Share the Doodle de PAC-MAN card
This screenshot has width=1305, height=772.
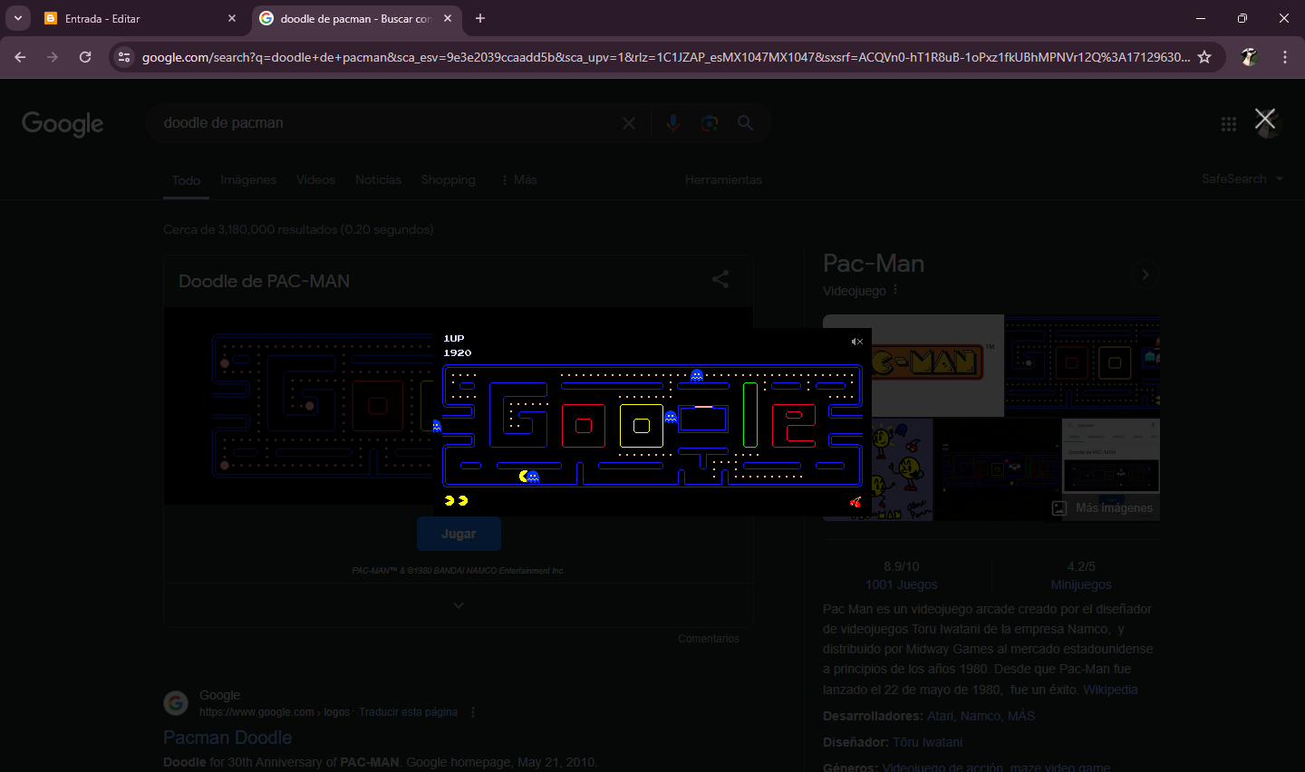coord(720,279)
